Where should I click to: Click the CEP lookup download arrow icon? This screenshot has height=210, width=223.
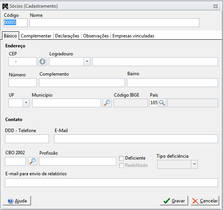click(42, 61)
